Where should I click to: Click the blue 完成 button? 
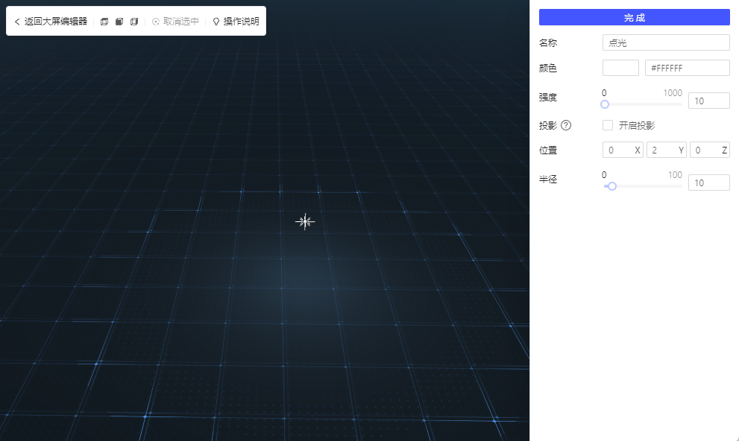[635, 17]
